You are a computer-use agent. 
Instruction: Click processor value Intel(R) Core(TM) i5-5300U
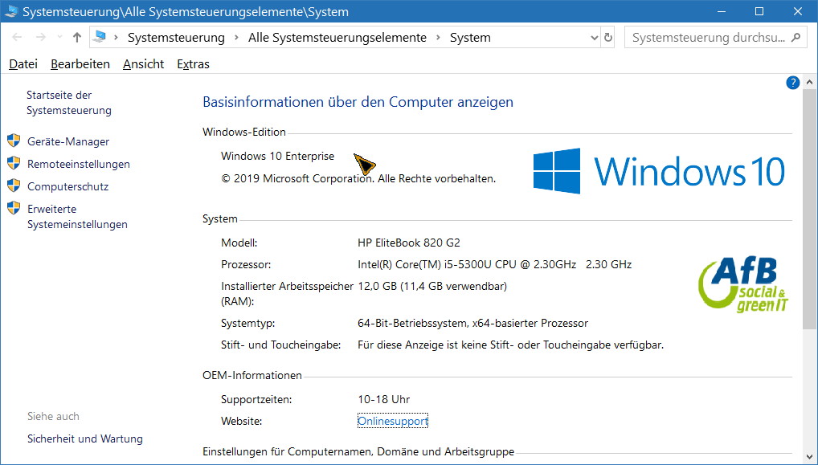click(494, 265)
